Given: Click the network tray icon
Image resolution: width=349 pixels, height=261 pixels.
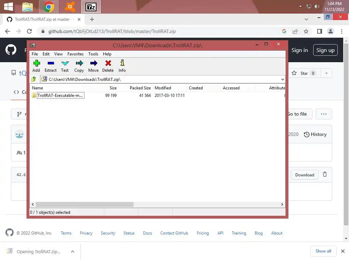Looking at the screenshot, I should coord(309,7).
